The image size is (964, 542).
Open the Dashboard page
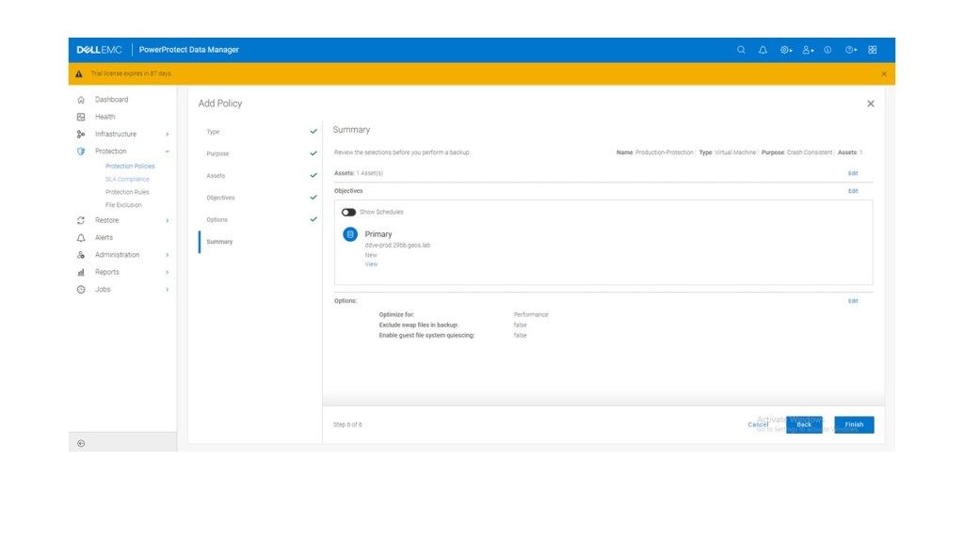coord(111,100)
